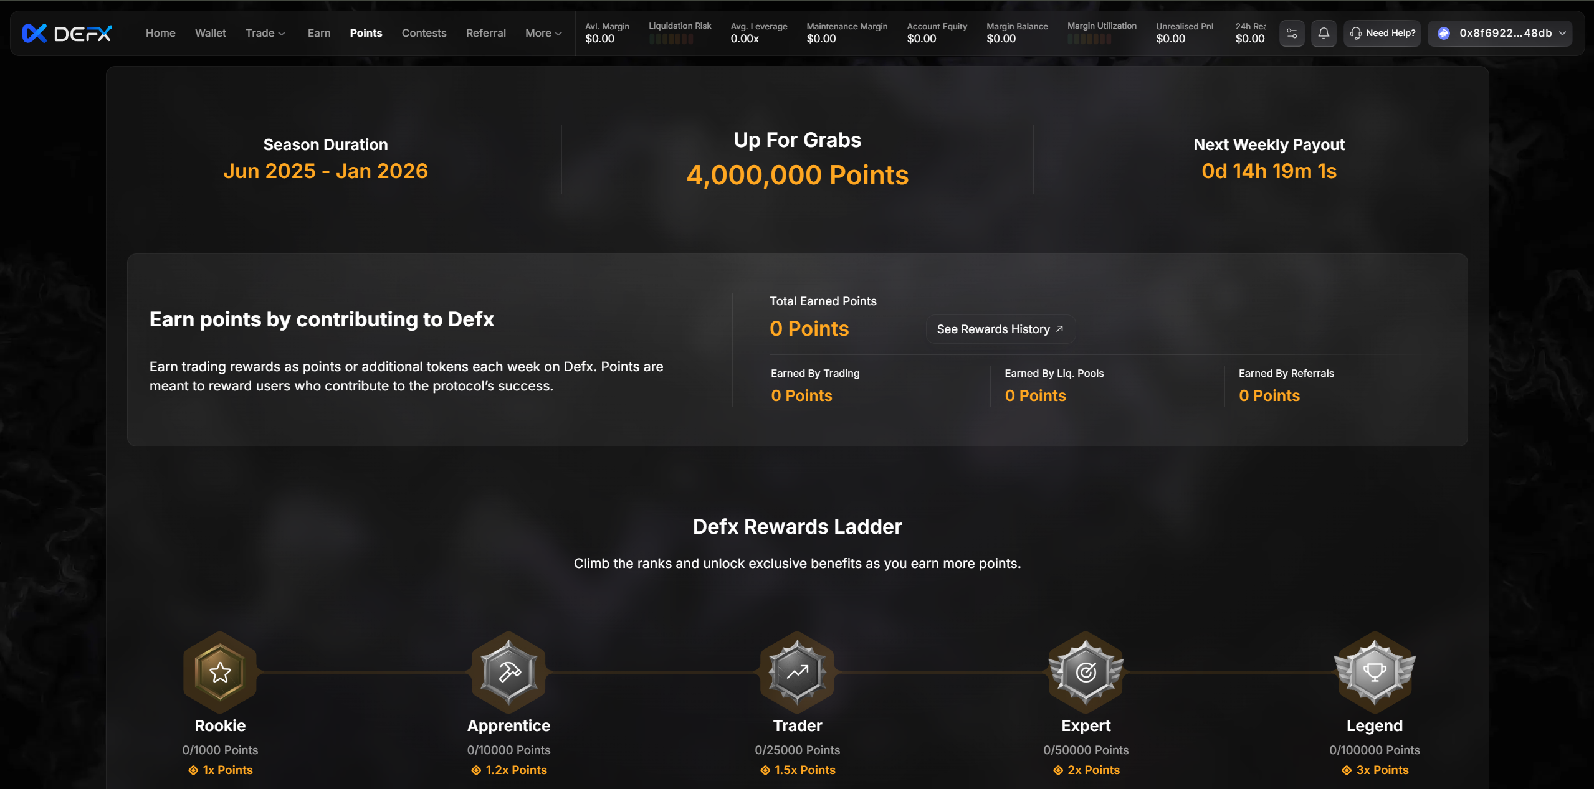Click the Trader chart badge
1594x789 pixels.
[797, 672]
